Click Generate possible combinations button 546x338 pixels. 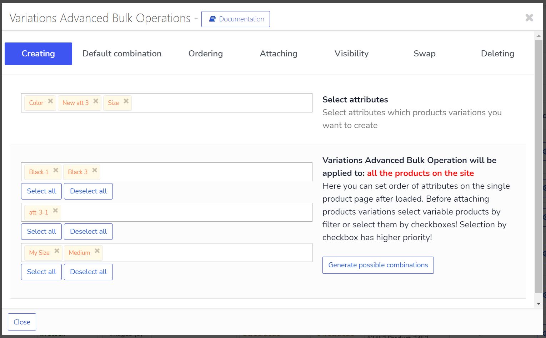378,265
